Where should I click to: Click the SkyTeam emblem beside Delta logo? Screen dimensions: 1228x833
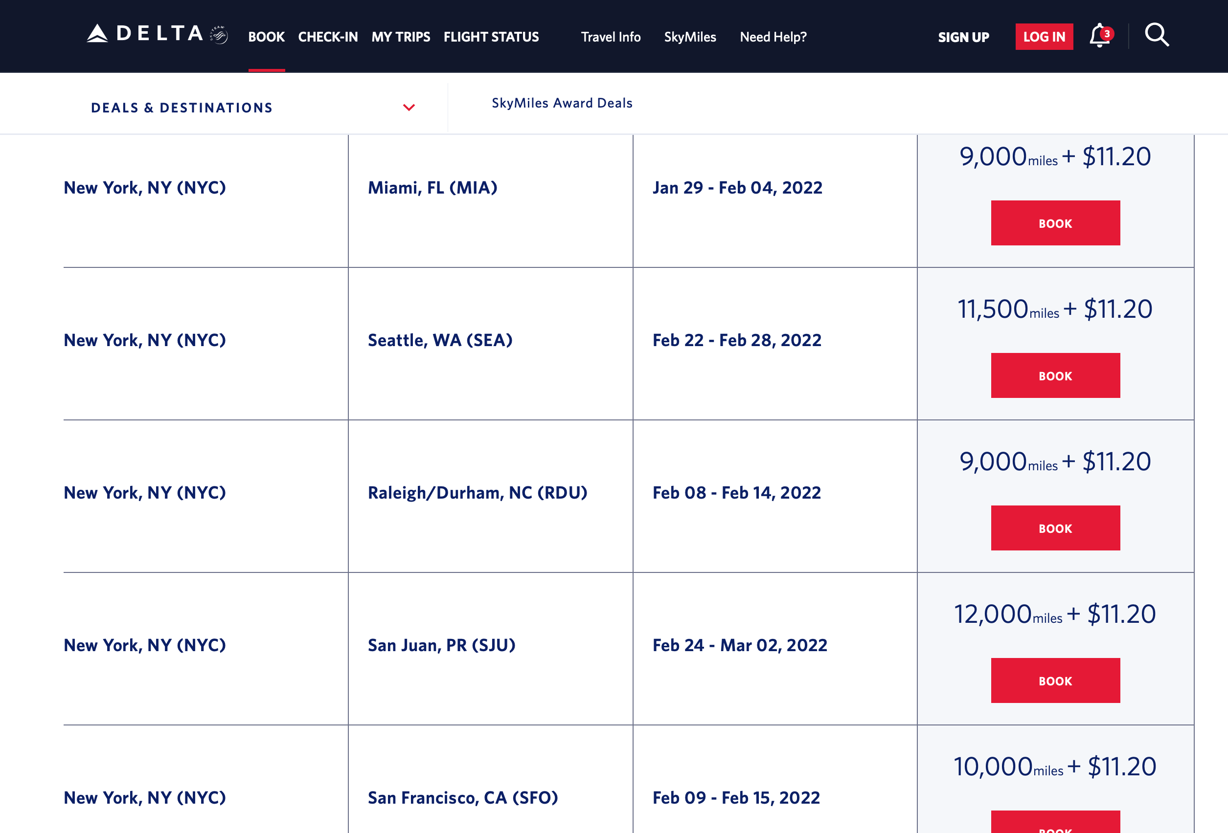pyautogui.click(x=219, y=35)
